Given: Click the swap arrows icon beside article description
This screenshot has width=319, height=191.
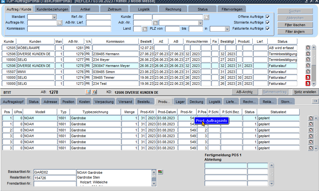Looking at the screenshot, I should [160, 172].
